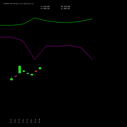The height and width of the screenshot is (127, 127).
Task: Click the '24 Apr' date axis label
Action: click(19, 121)
